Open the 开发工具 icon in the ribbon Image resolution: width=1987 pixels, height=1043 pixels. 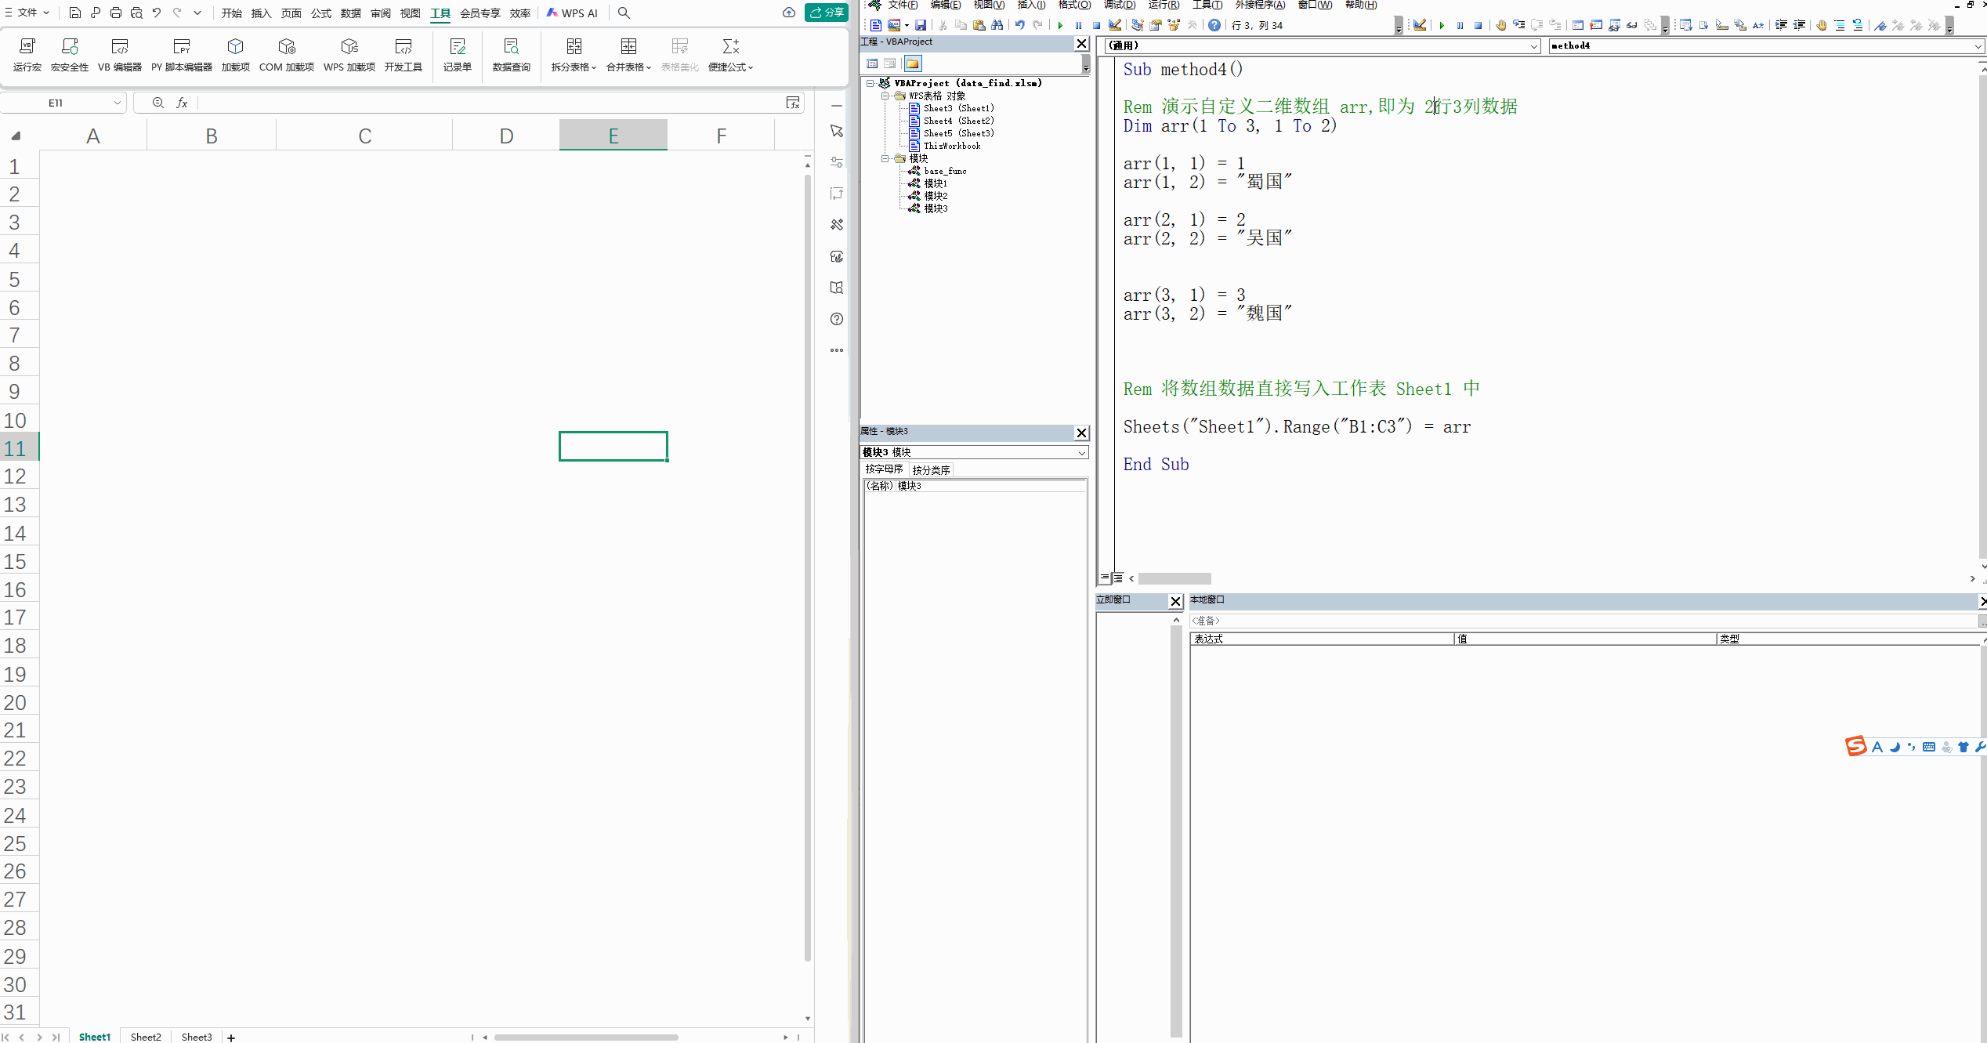pyautogui.click(x=404, y=55)
